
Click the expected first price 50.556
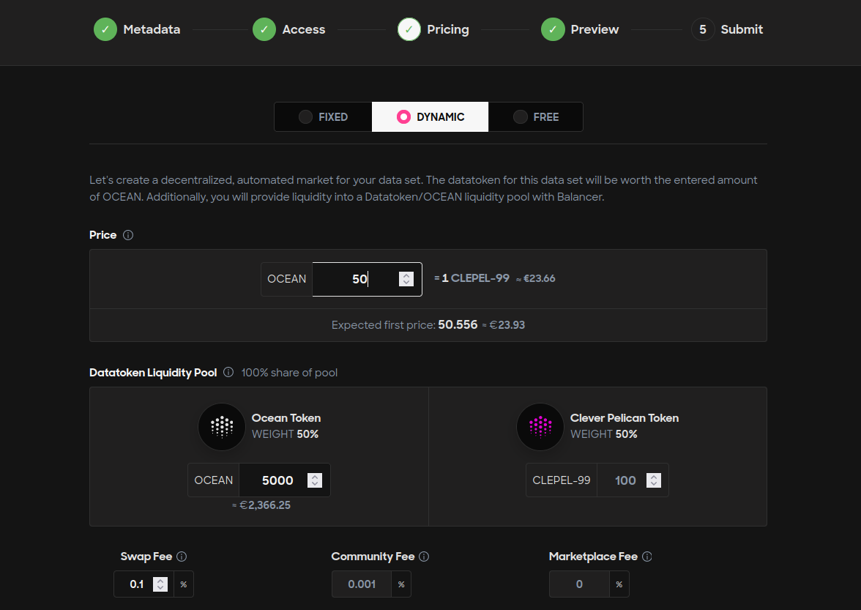[458, 324]
